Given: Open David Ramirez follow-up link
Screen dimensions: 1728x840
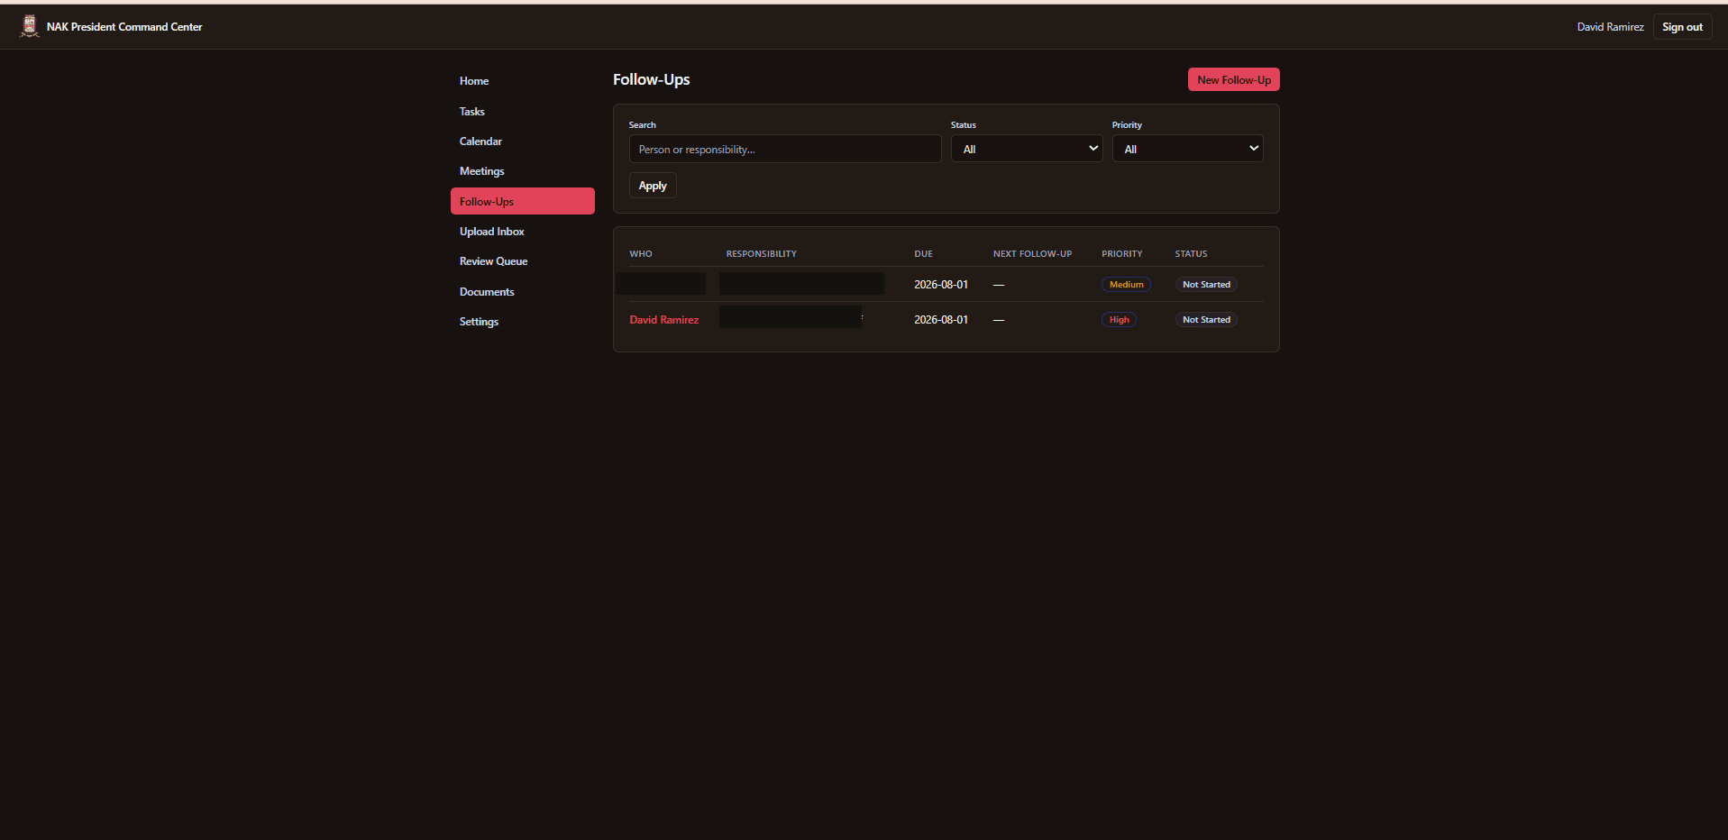Looking at the screenshot, I should click(x=663, y=320).
